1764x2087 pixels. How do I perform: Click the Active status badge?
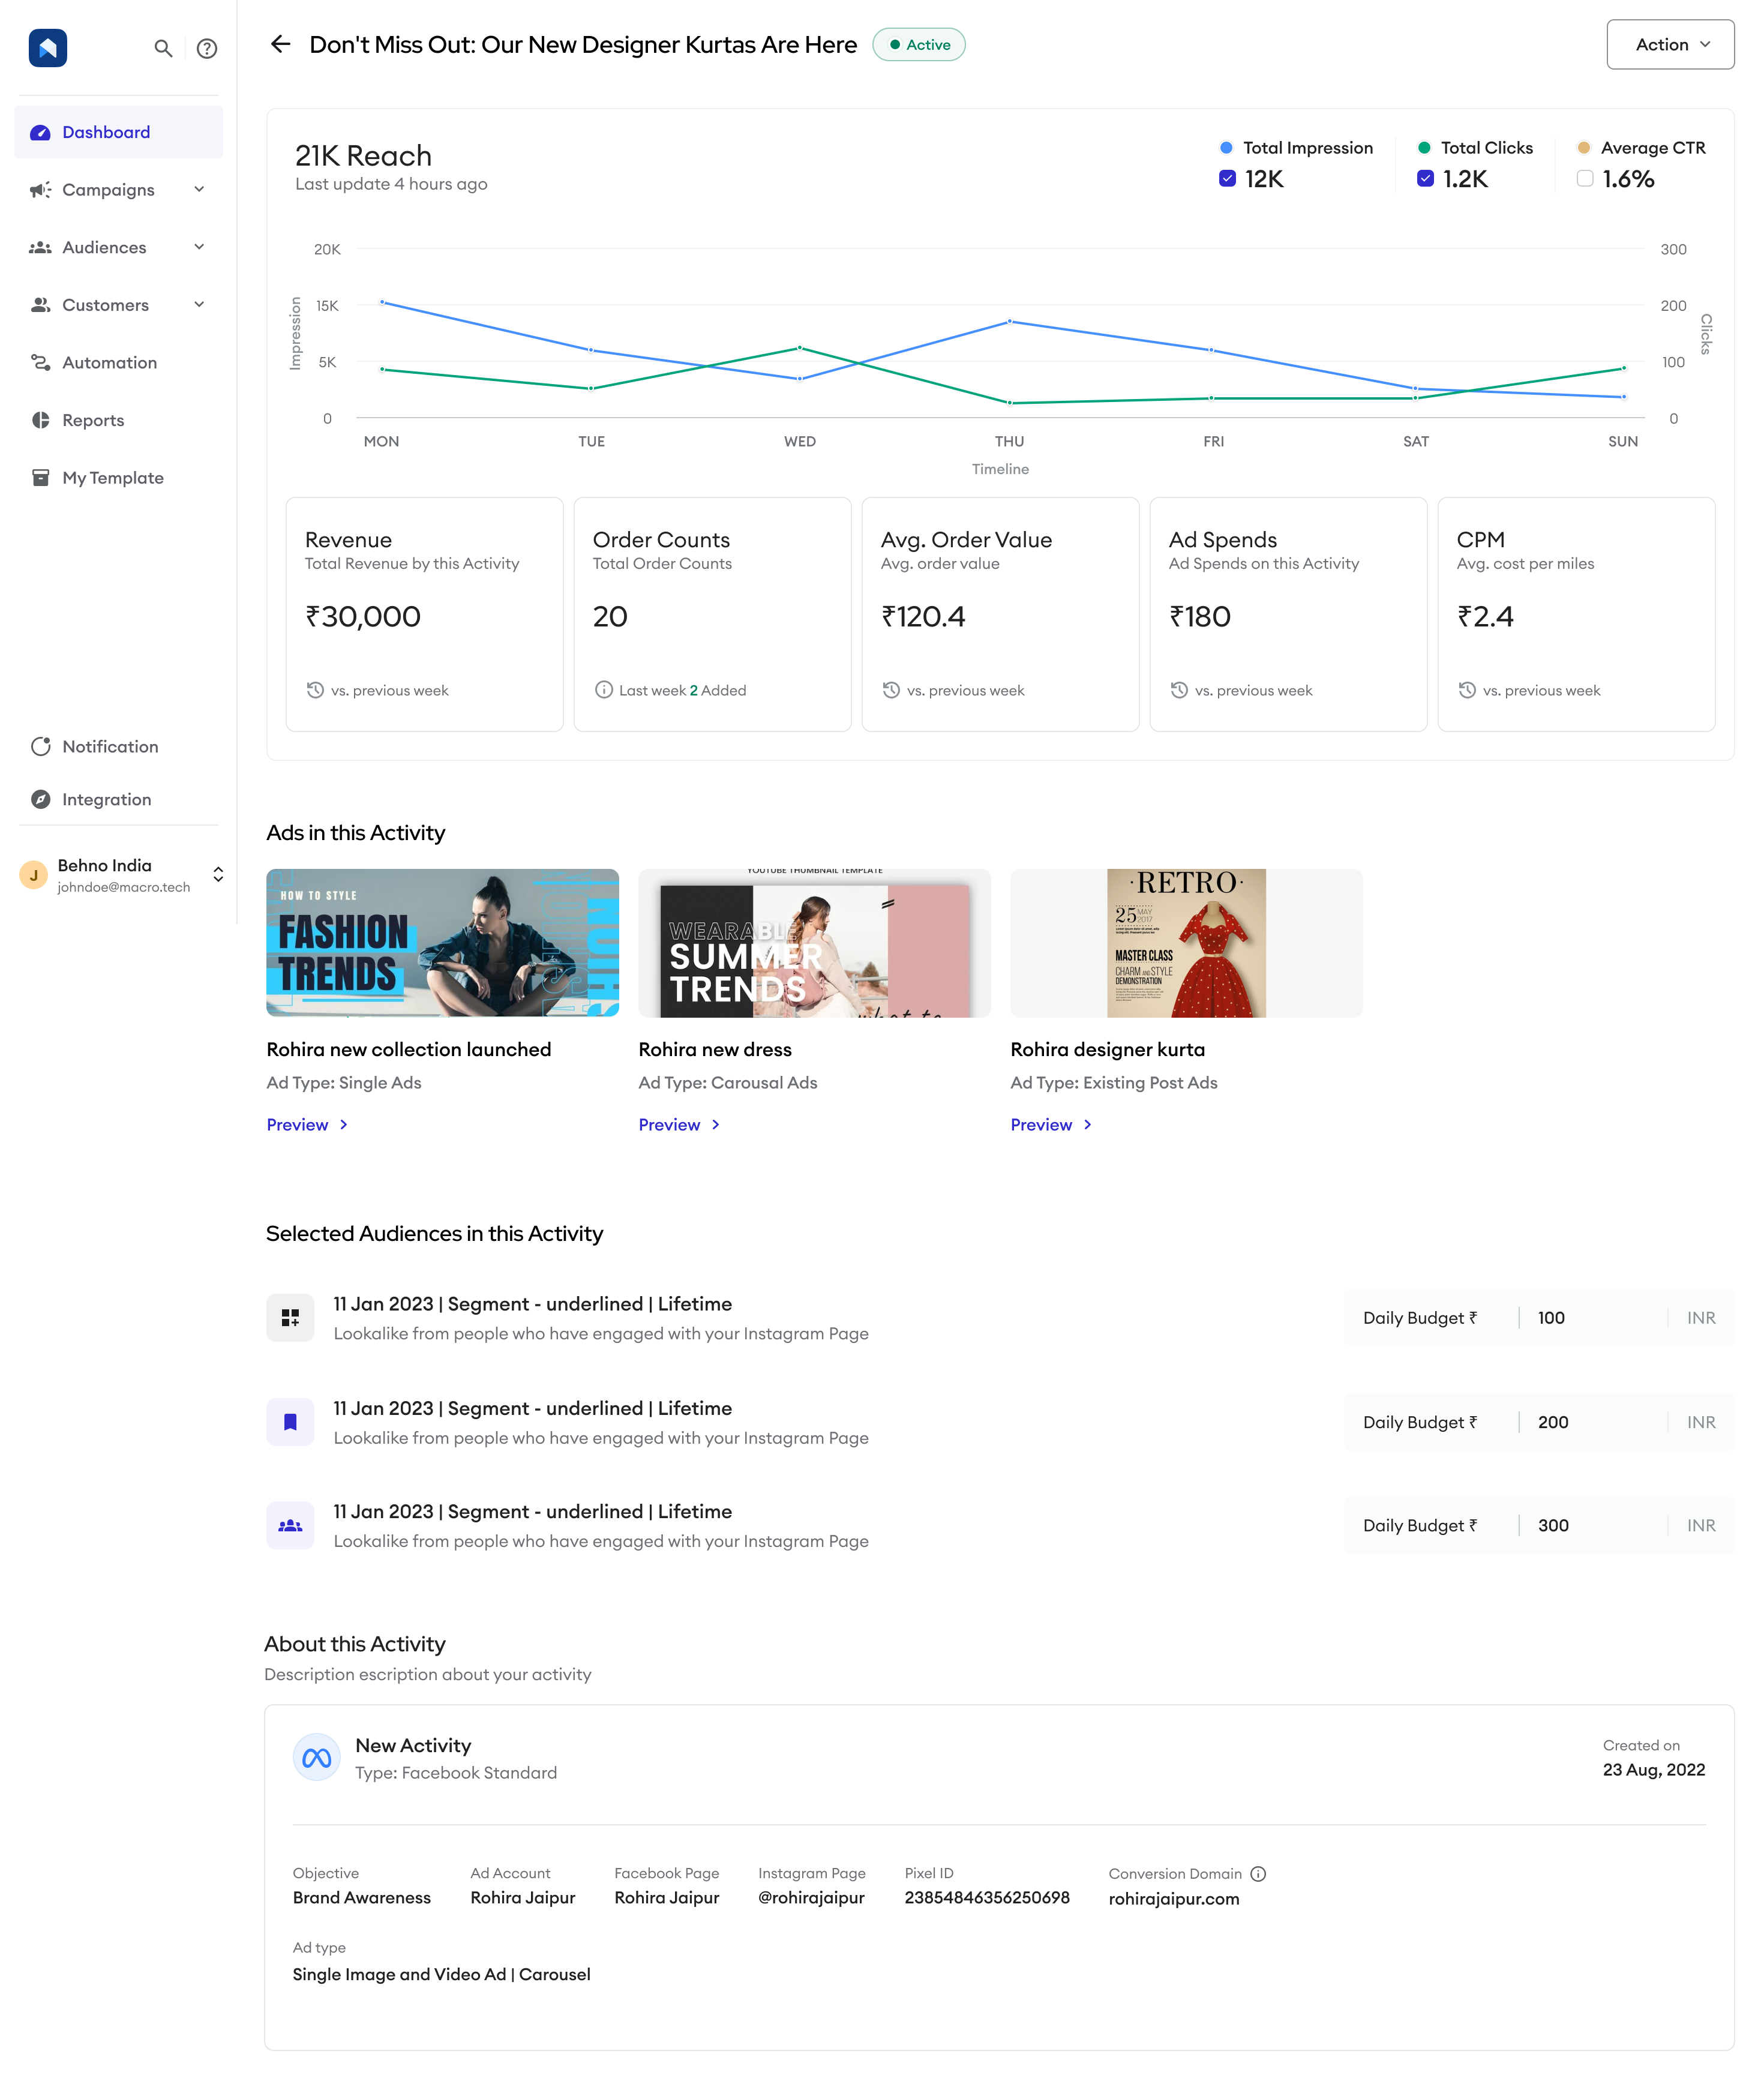pyautogui.click(x=919, y=44)
